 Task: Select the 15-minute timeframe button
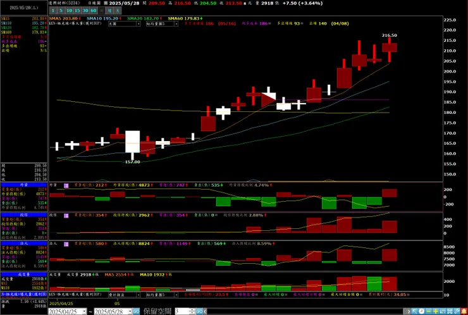pyautogui.click(x=77, y=11)
